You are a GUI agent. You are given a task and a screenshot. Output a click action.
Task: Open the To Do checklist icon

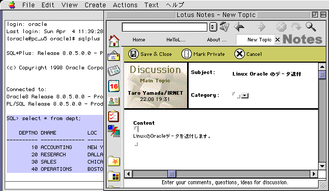point(113,116)
